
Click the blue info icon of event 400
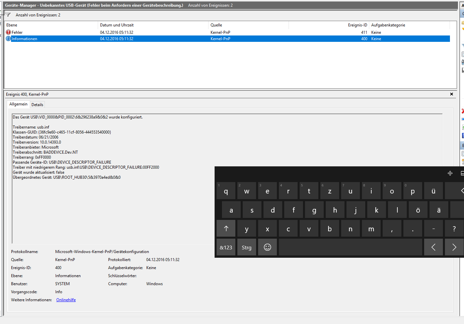(8, 39)
